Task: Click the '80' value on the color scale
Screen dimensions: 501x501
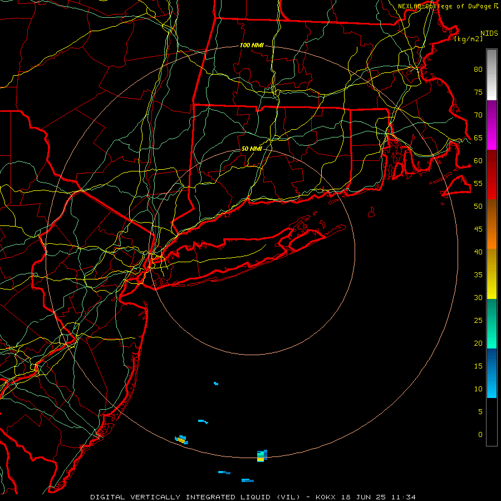Action: 478,70
